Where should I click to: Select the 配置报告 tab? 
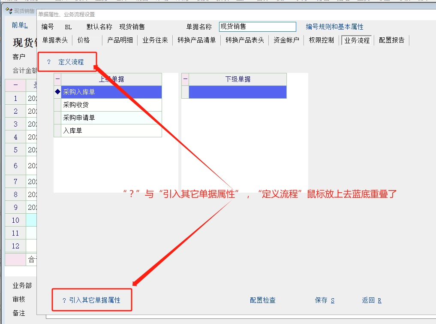(x=391, y=40)
